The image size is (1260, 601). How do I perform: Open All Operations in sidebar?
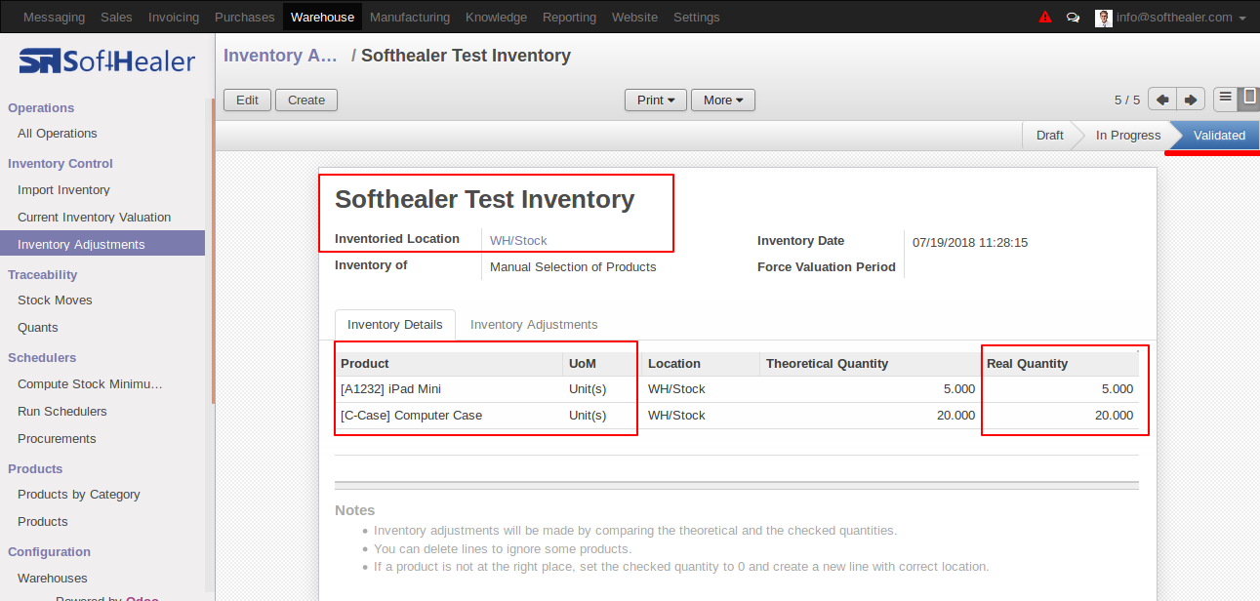58,134
